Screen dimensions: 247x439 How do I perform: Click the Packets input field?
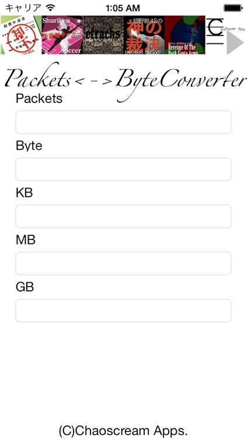click(123, 122)
